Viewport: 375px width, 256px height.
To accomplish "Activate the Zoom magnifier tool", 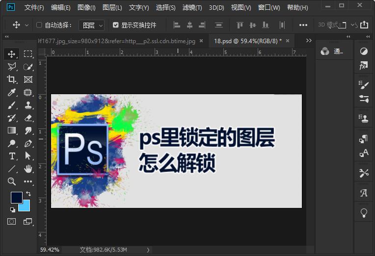I will 11,181.
